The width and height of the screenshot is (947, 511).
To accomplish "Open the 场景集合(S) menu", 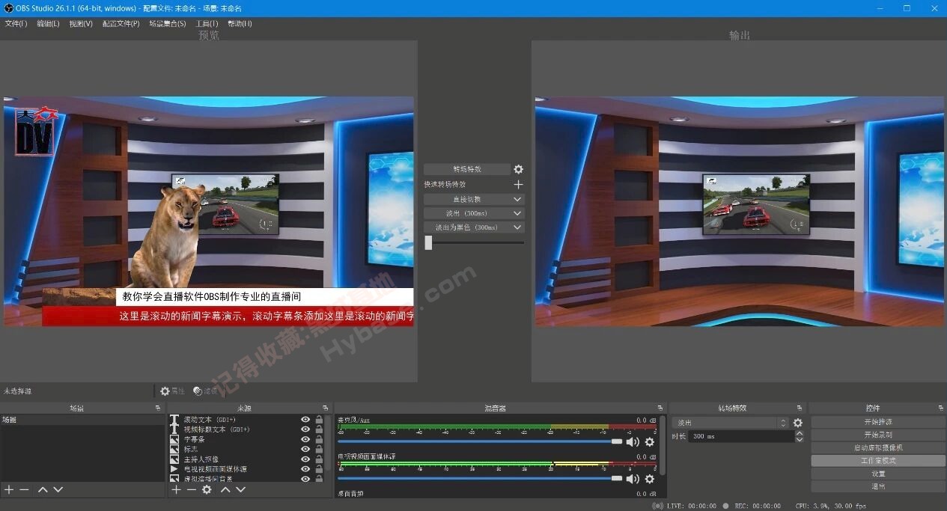I will tap(166, 23).
